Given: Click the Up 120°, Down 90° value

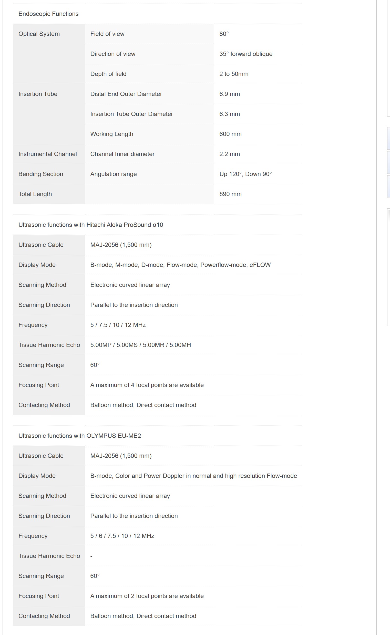Looking at the screenshot, I should click(x=245, y=174).
